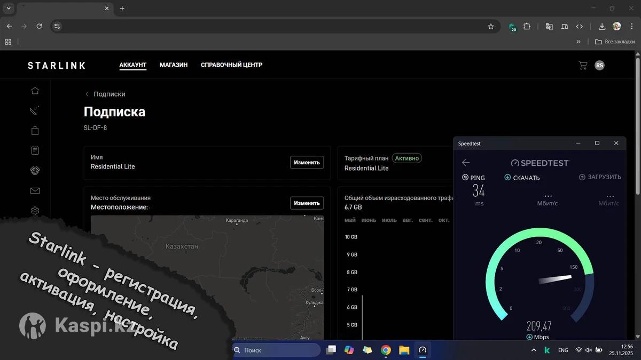Open the shopping cart icon
This screenshot has width=641, height=360.
[583, 65]
